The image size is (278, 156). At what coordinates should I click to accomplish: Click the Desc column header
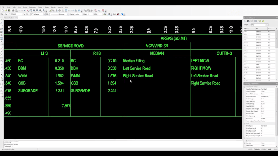pyautogui.click(x=271, y=29)
